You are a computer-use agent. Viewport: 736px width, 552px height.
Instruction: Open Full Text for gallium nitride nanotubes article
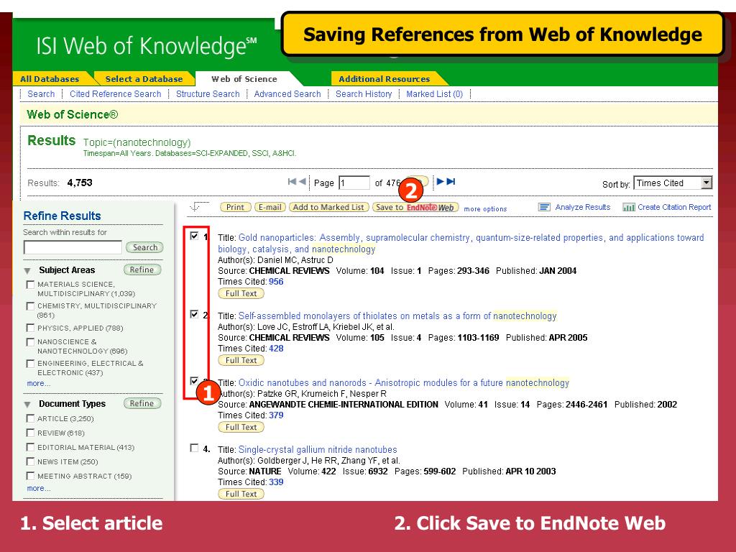click(x=241, y=494)
